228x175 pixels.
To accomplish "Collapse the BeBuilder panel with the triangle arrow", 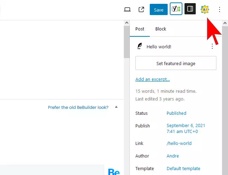I will [x=116, y=107].
